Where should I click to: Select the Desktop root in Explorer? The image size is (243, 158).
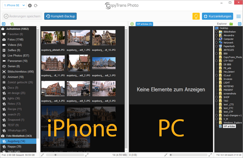pyautogui.click(x=224, y=28)
